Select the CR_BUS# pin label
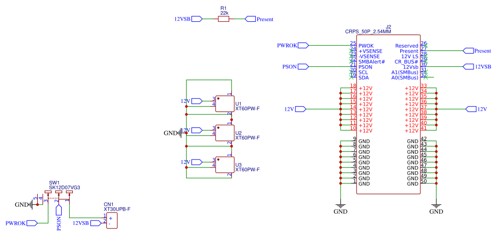 (406, 62)
